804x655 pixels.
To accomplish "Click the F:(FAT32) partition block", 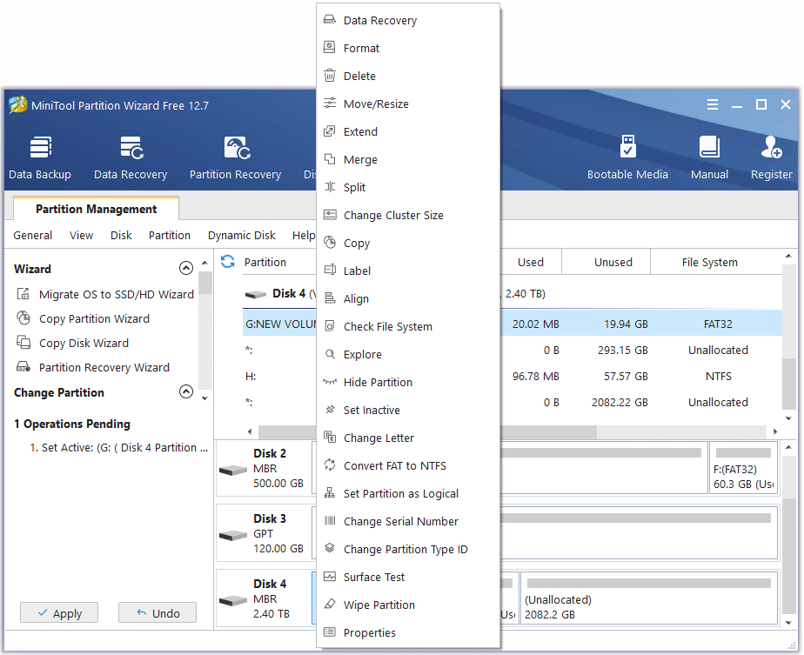I will (x=743, y=468).
